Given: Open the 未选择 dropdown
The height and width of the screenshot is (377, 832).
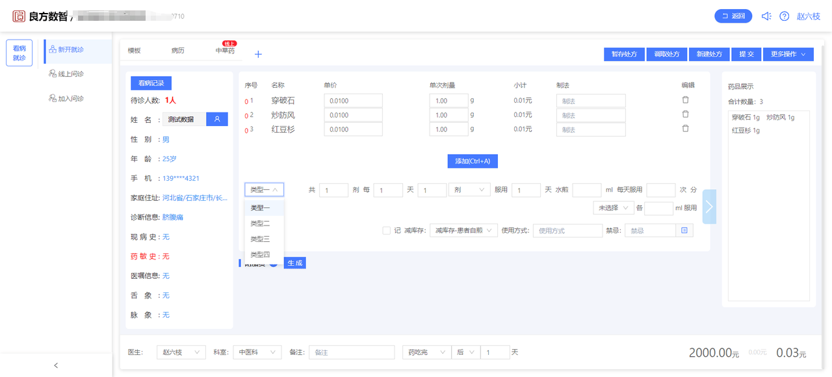Looking at the screenshot, I should point(613,207).
